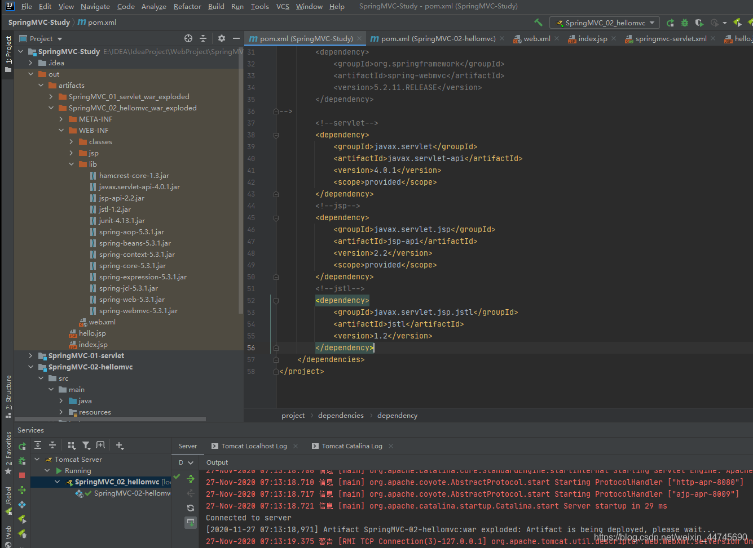This screenshot has width=753, height=548.
Task: Collapse the out folder in Project tree
Action: click(x=31, y=74)
